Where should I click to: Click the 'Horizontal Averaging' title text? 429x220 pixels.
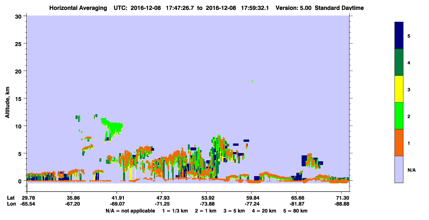tap(78, 8)
